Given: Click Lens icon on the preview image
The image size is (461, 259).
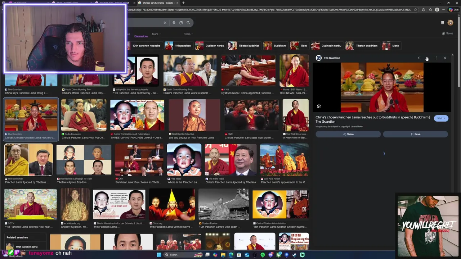Looking at the screenshot, I should pyautogui.click(x=319, y=106).
